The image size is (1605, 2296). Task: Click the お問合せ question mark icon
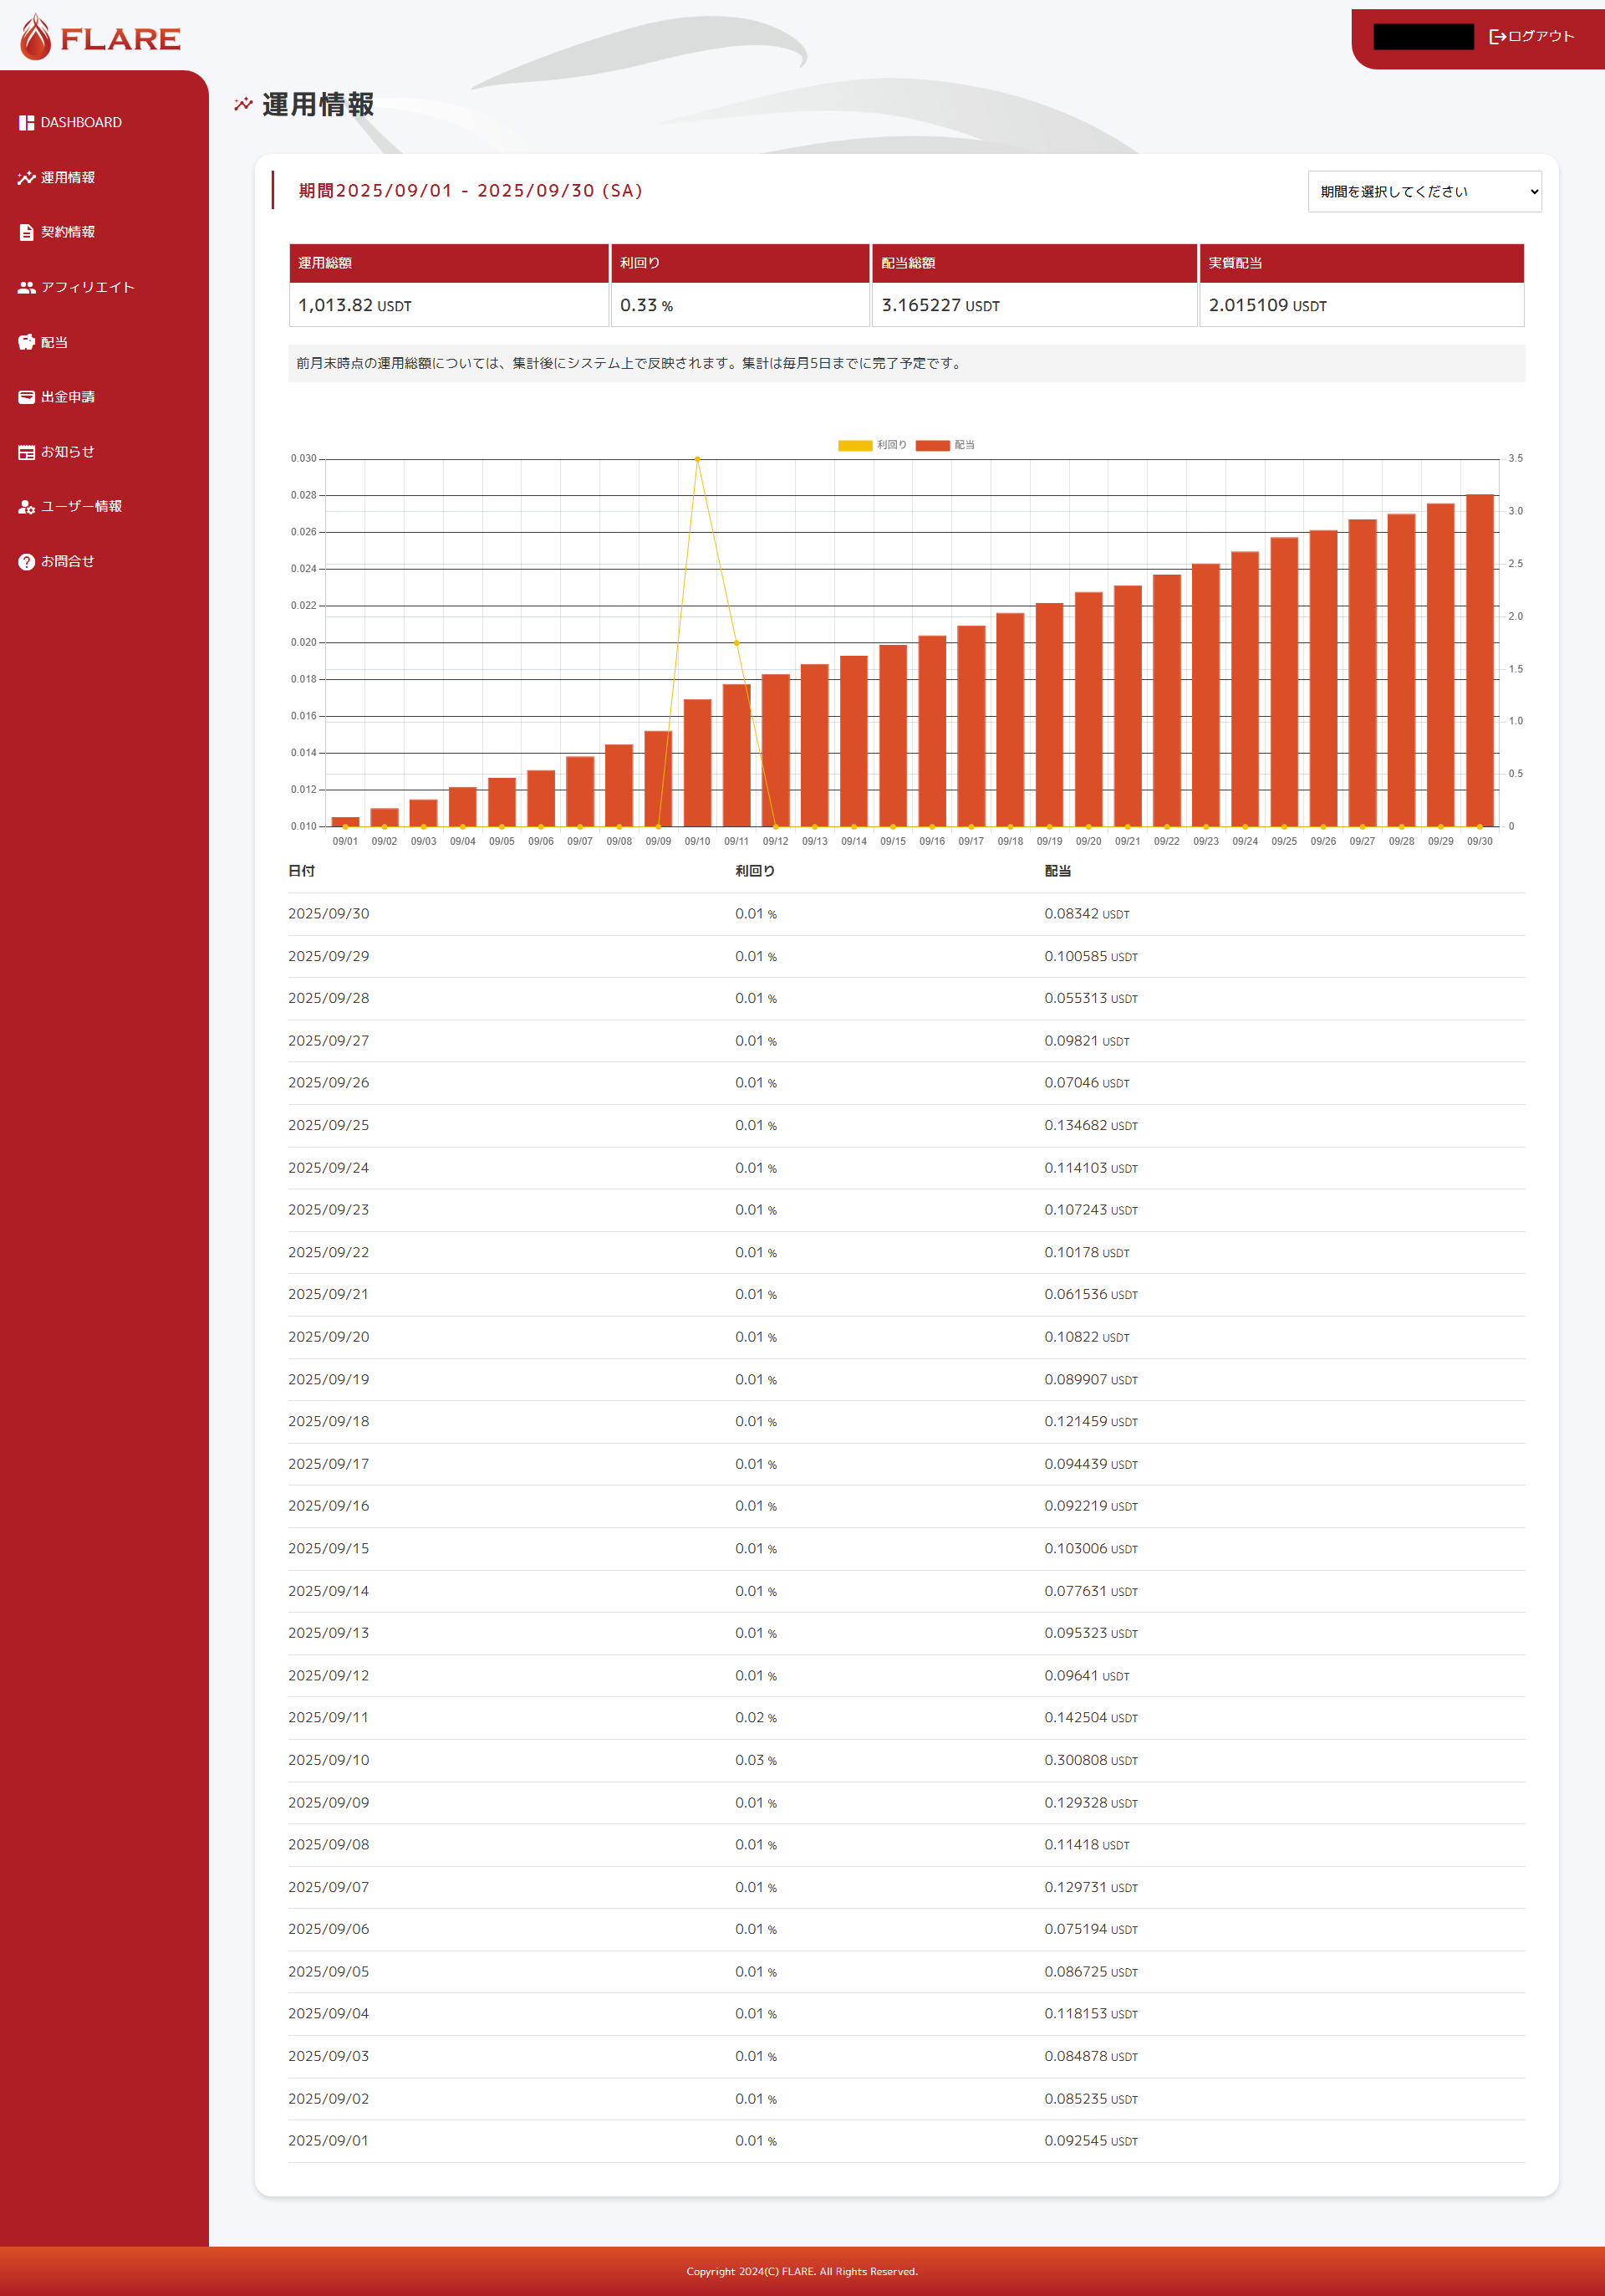[26, 562]
